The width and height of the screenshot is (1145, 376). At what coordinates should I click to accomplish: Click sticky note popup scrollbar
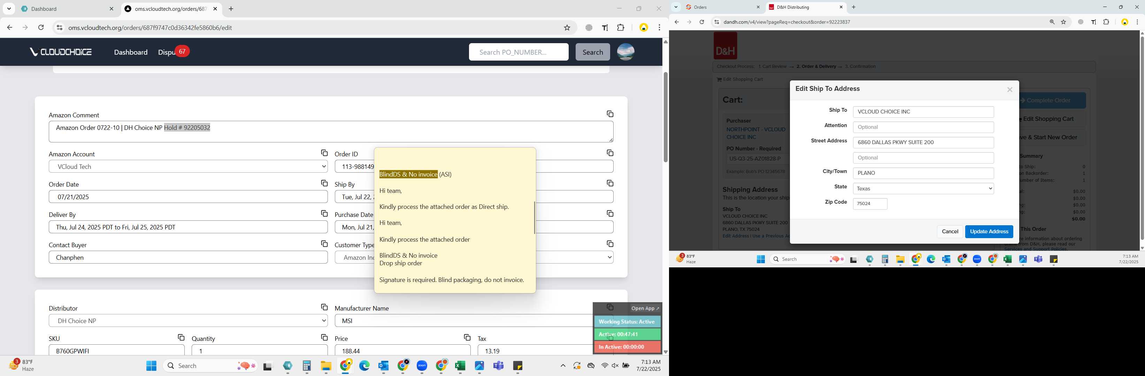point(534,218)
